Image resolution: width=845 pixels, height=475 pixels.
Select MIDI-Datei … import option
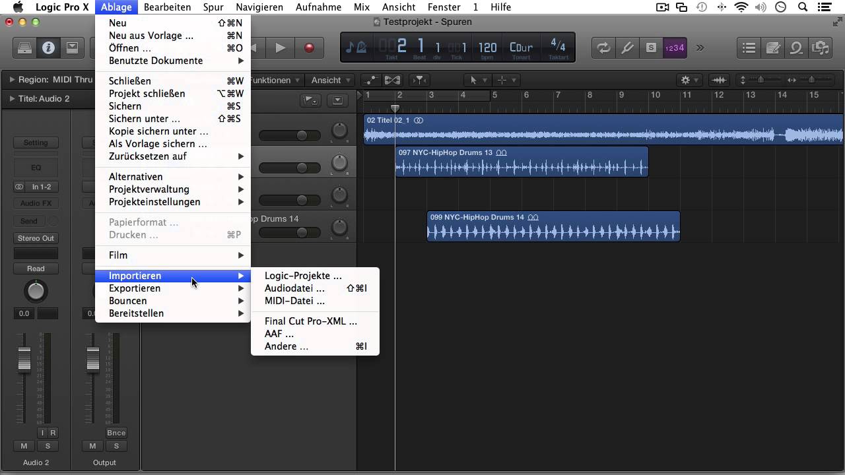coord(316,301)
